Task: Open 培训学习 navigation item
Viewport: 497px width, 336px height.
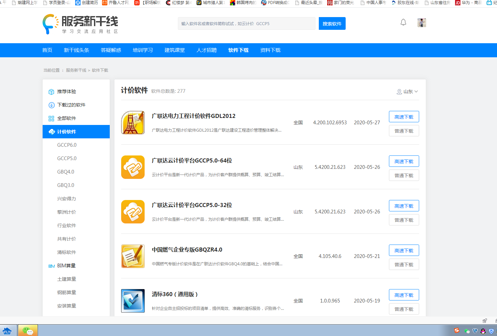Action: 143,50
